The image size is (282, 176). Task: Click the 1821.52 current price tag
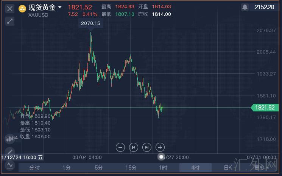click(265, 108)
